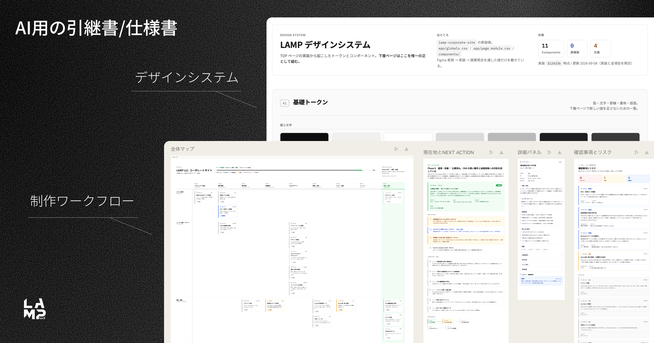Play the 全体マップ panel

[396, 149]
